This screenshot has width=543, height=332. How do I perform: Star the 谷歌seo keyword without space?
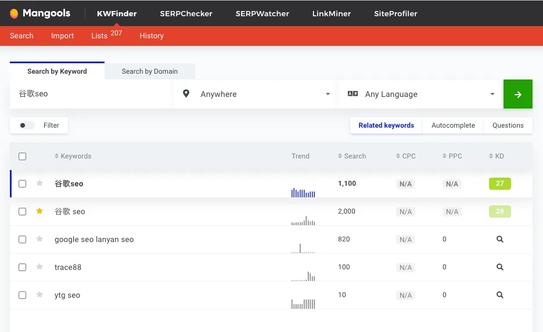[39, 183]
